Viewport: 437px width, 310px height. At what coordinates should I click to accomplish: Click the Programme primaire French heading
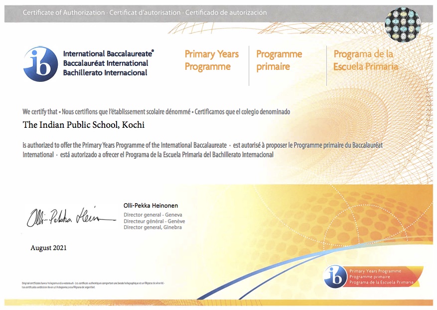[x=279, y=60]
